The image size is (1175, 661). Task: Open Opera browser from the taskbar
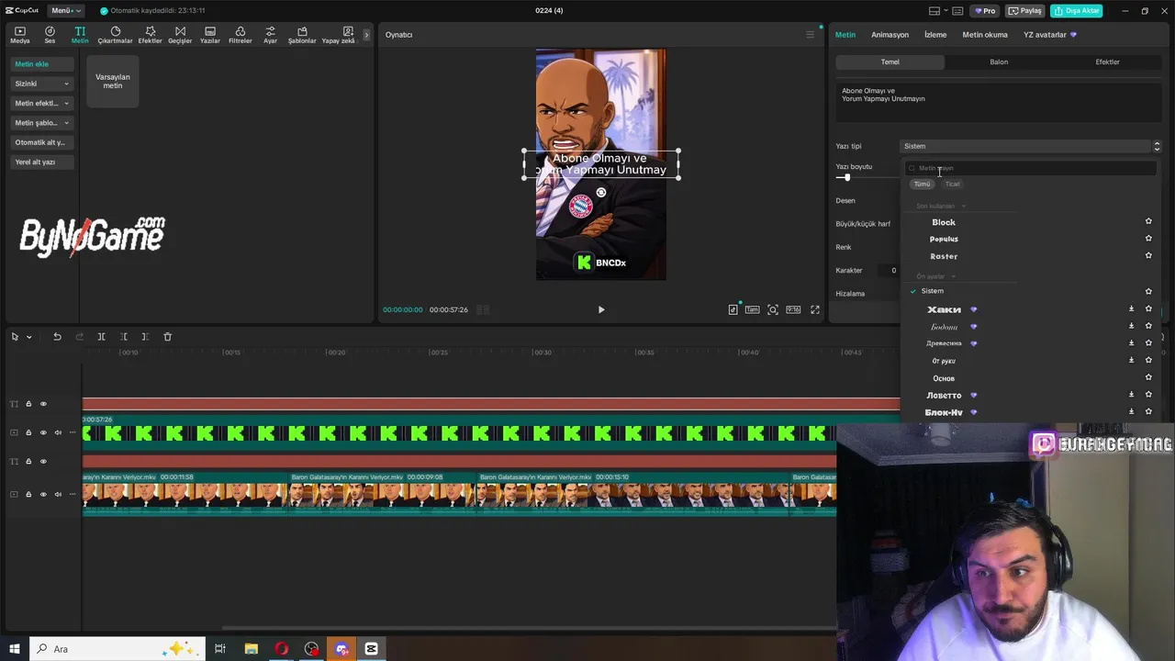(x=281, y=649)
